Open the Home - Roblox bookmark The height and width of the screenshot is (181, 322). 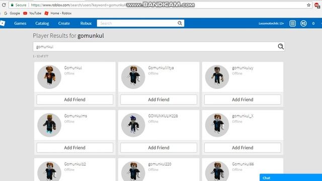58,13
